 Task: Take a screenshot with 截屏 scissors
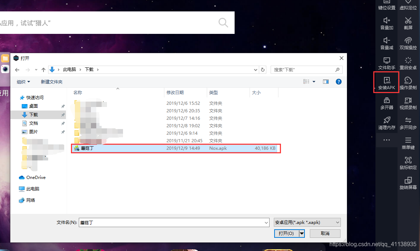[x=408, y=23]
